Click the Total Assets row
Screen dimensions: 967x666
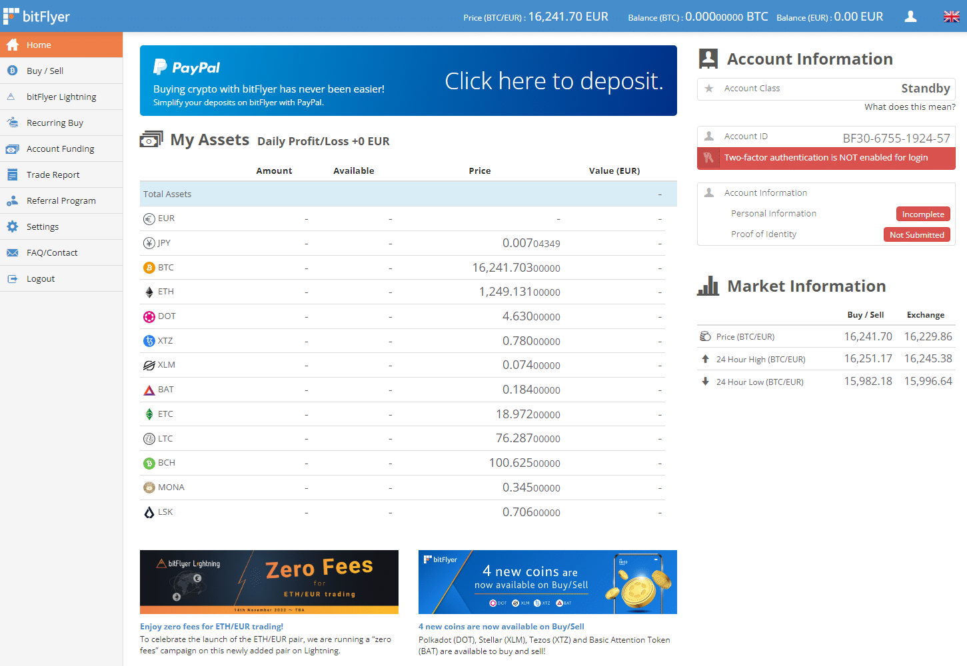[x=409, y=194]
